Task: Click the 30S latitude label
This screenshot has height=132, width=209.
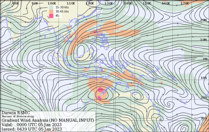Action: pos(204,119)
